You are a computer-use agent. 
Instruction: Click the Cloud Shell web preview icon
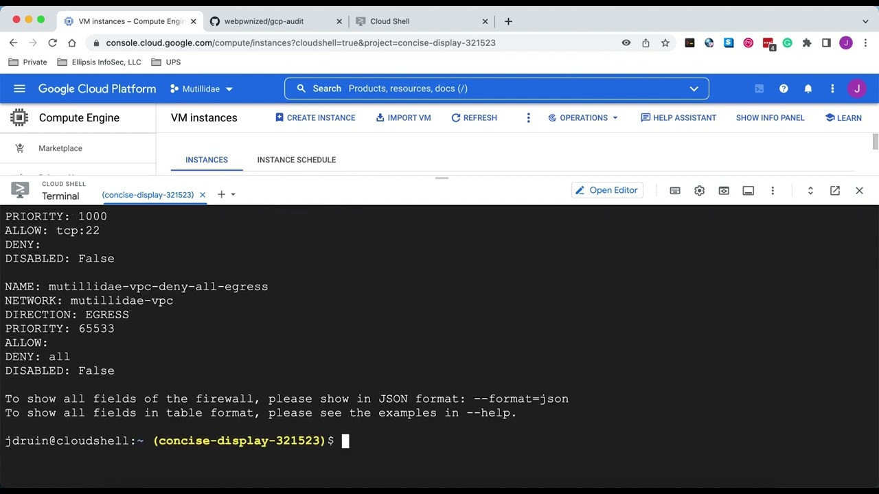tap(724, 191)
